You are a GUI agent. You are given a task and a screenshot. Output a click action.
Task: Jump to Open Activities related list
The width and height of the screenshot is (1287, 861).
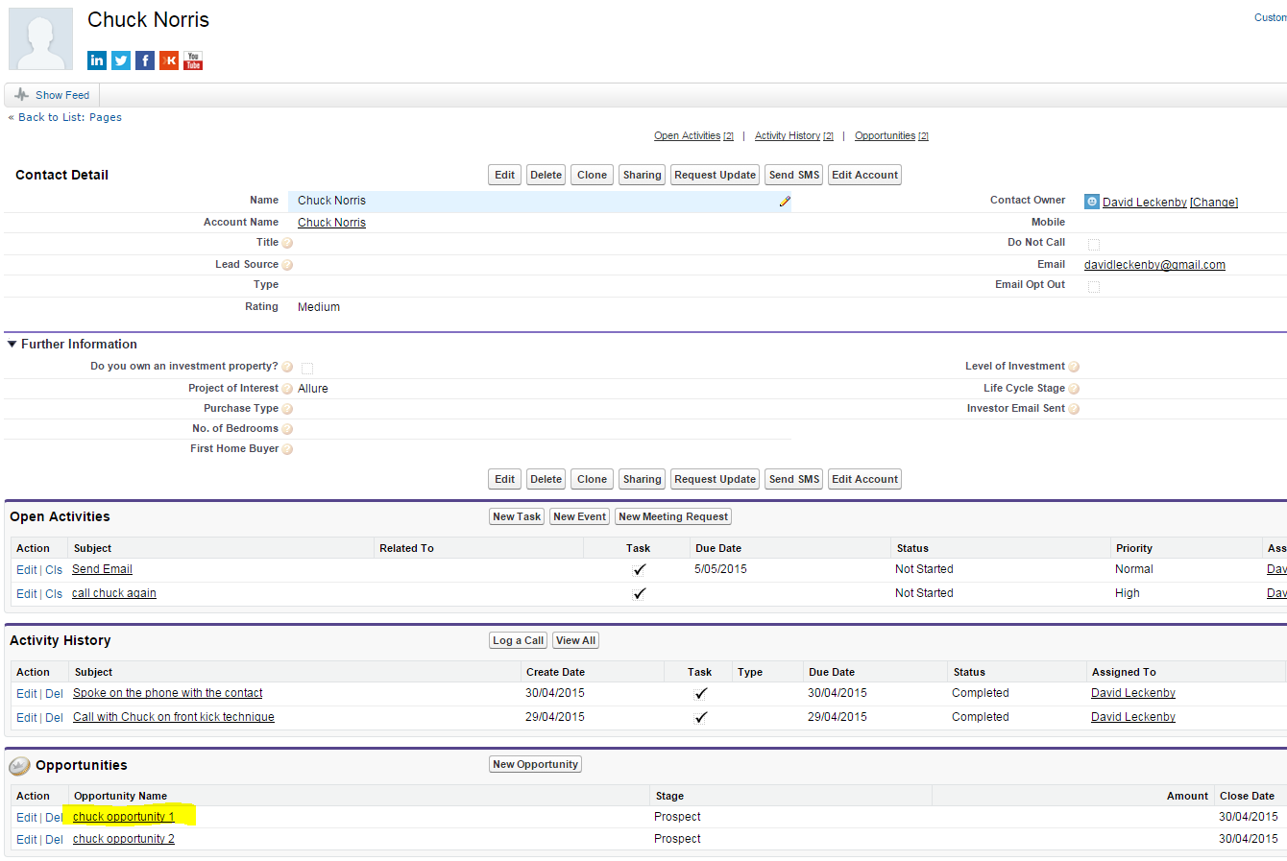(687, 136)
